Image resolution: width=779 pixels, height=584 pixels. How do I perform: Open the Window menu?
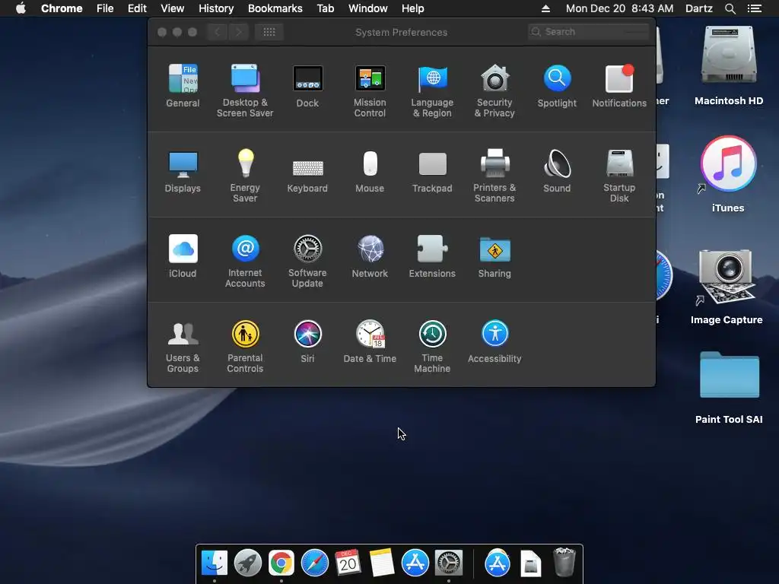point(367,8)
